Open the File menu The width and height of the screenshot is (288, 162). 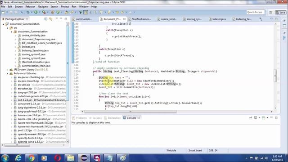3,7
